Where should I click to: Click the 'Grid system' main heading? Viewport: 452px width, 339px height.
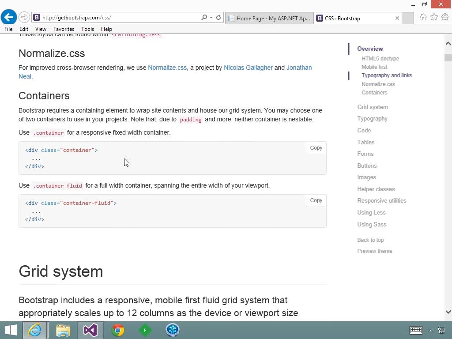(61, 271)
